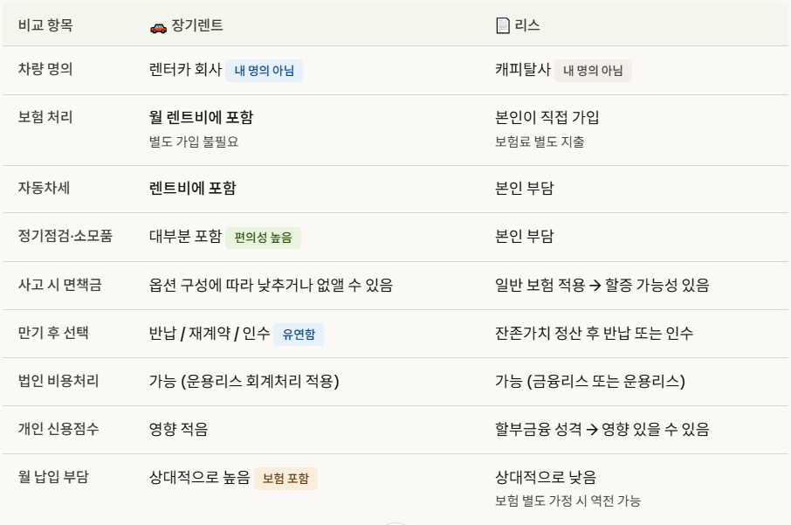This screenshot has height=525, width=791.
Task: Click the orange '보험 포함' badge
Action: pos(285,479)
